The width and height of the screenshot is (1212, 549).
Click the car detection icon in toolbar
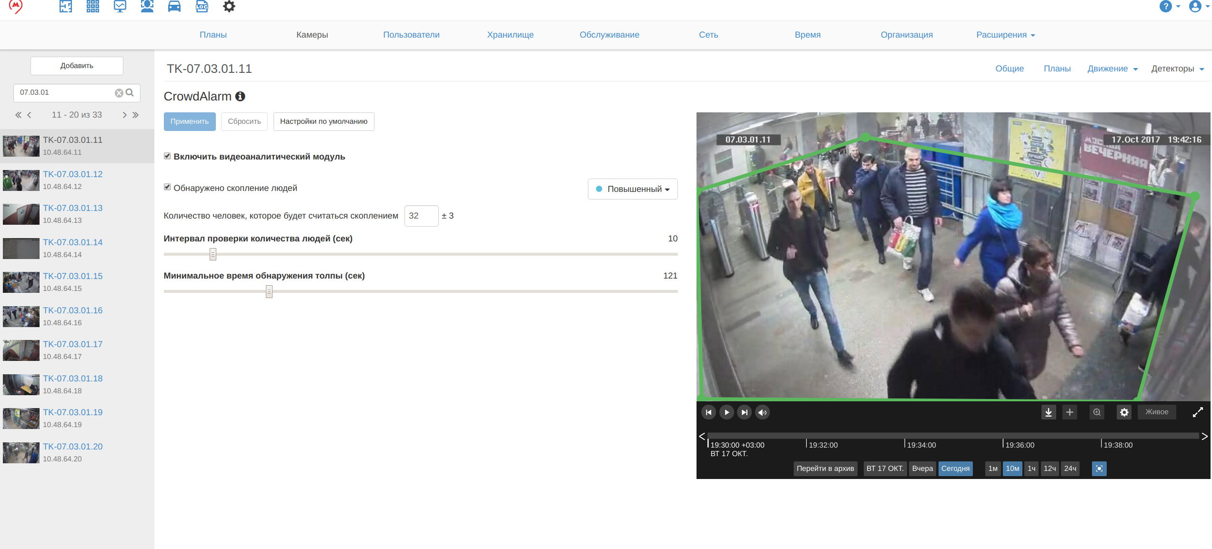(x=174, y=6)
